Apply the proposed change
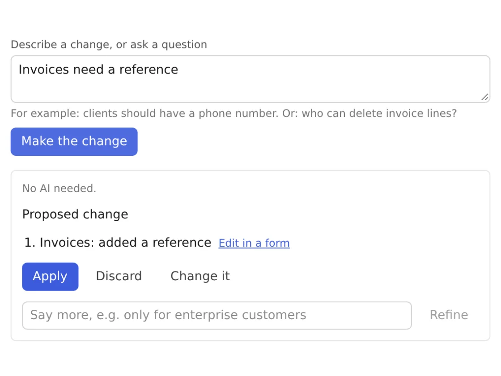 [50, 277]
